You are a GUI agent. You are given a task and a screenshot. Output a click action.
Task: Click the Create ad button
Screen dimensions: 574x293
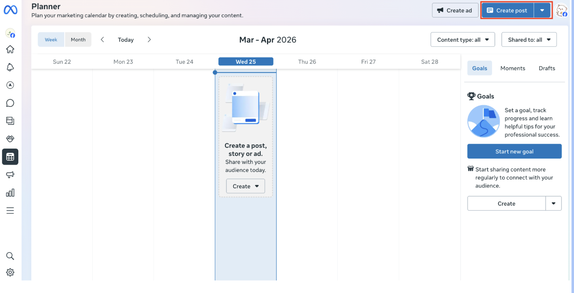455,10
